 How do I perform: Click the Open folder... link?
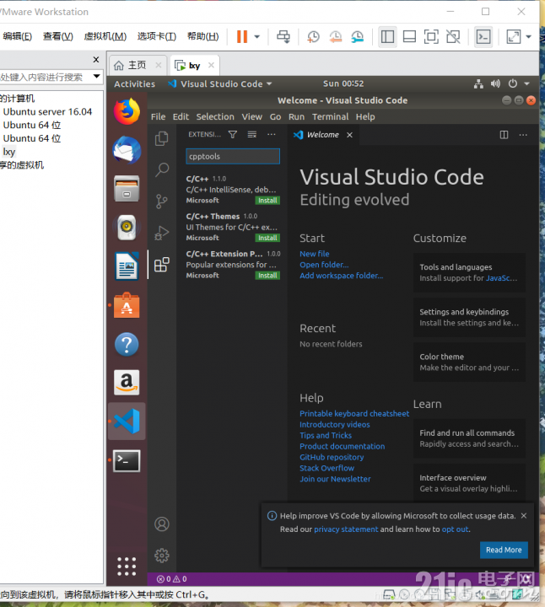(324, 265)
